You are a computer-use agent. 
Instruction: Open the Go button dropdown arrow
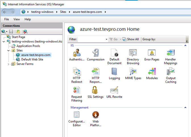click(x=120, y=39)
